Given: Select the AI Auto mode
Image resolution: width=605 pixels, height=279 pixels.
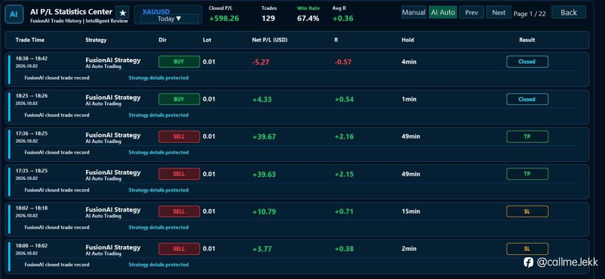Looking at the screenshot, I should (443, 12).
